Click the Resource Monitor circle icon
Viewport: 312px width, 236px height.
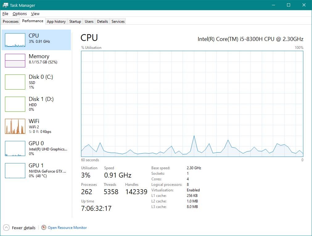43,228
